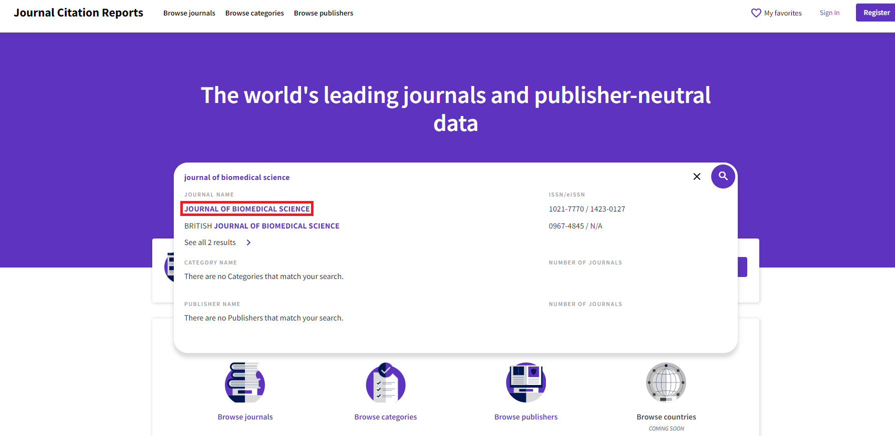
Task: Select BRITISH JOURNAL OF BIOMEDICAL SCIENCE result
Action: 262,226
